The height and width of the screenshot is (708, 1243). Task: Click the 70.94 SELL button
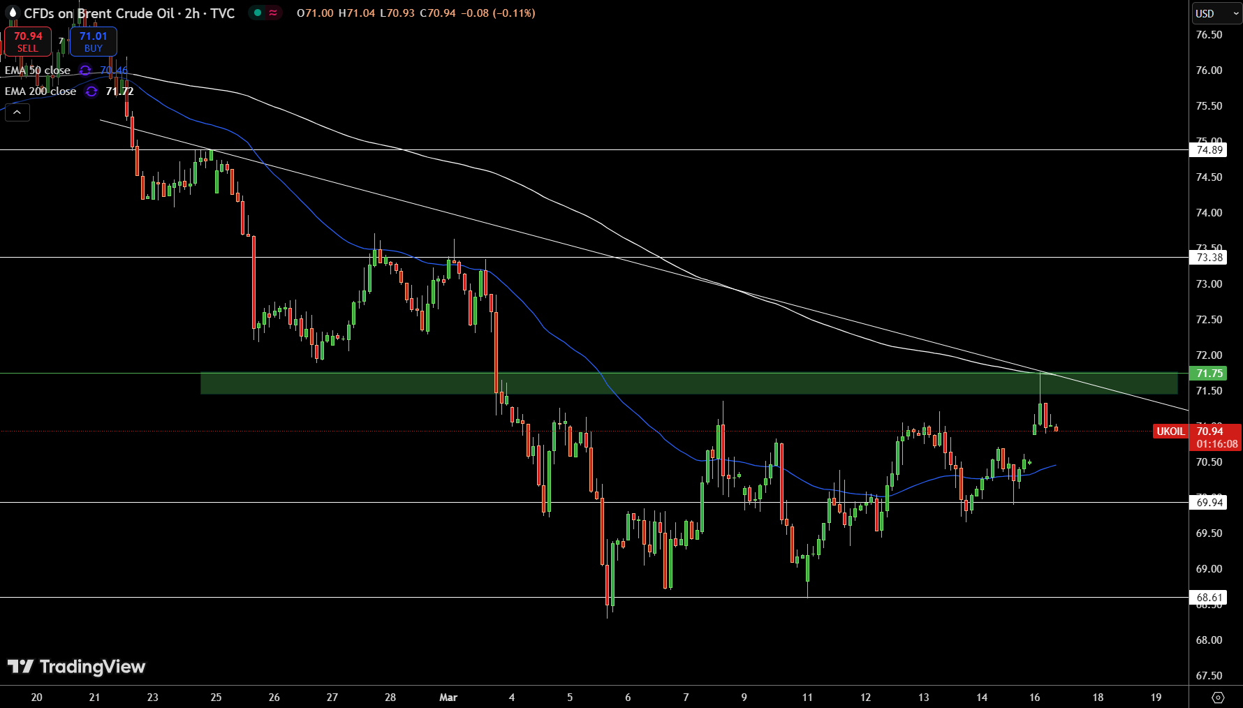[28, 42]
